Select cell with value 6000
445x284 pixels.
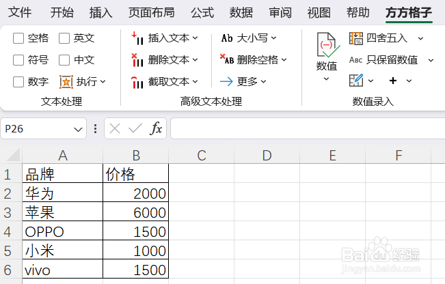tap(135, 212)
